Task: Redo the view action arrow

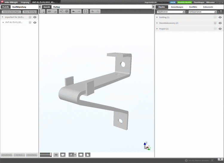Action: 79,11
